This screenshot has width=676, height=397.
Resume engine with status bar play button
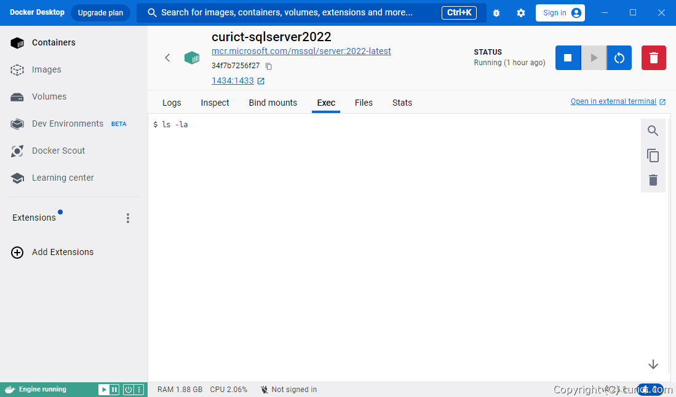point(104,390)
